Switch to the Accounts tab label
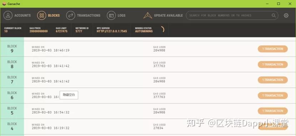 pos(22,15)
